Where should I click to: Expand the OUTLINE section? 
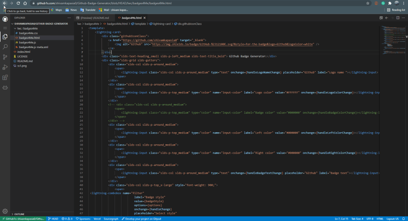coord(19,214)
